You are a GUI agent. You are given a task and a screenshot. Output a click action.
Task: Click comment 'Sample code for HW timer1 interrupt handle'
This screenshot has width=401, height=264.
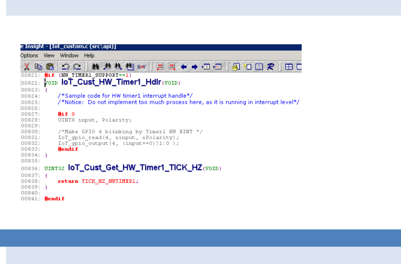125,96
